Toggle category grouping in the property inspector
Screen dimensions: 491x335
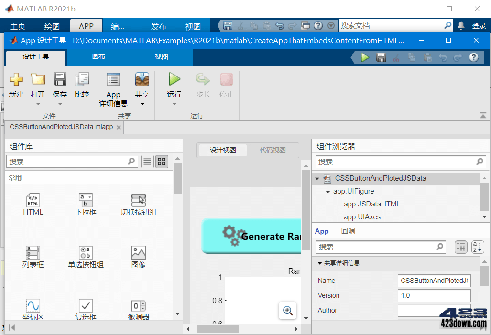pyautogui.click(x=462, y=247)
